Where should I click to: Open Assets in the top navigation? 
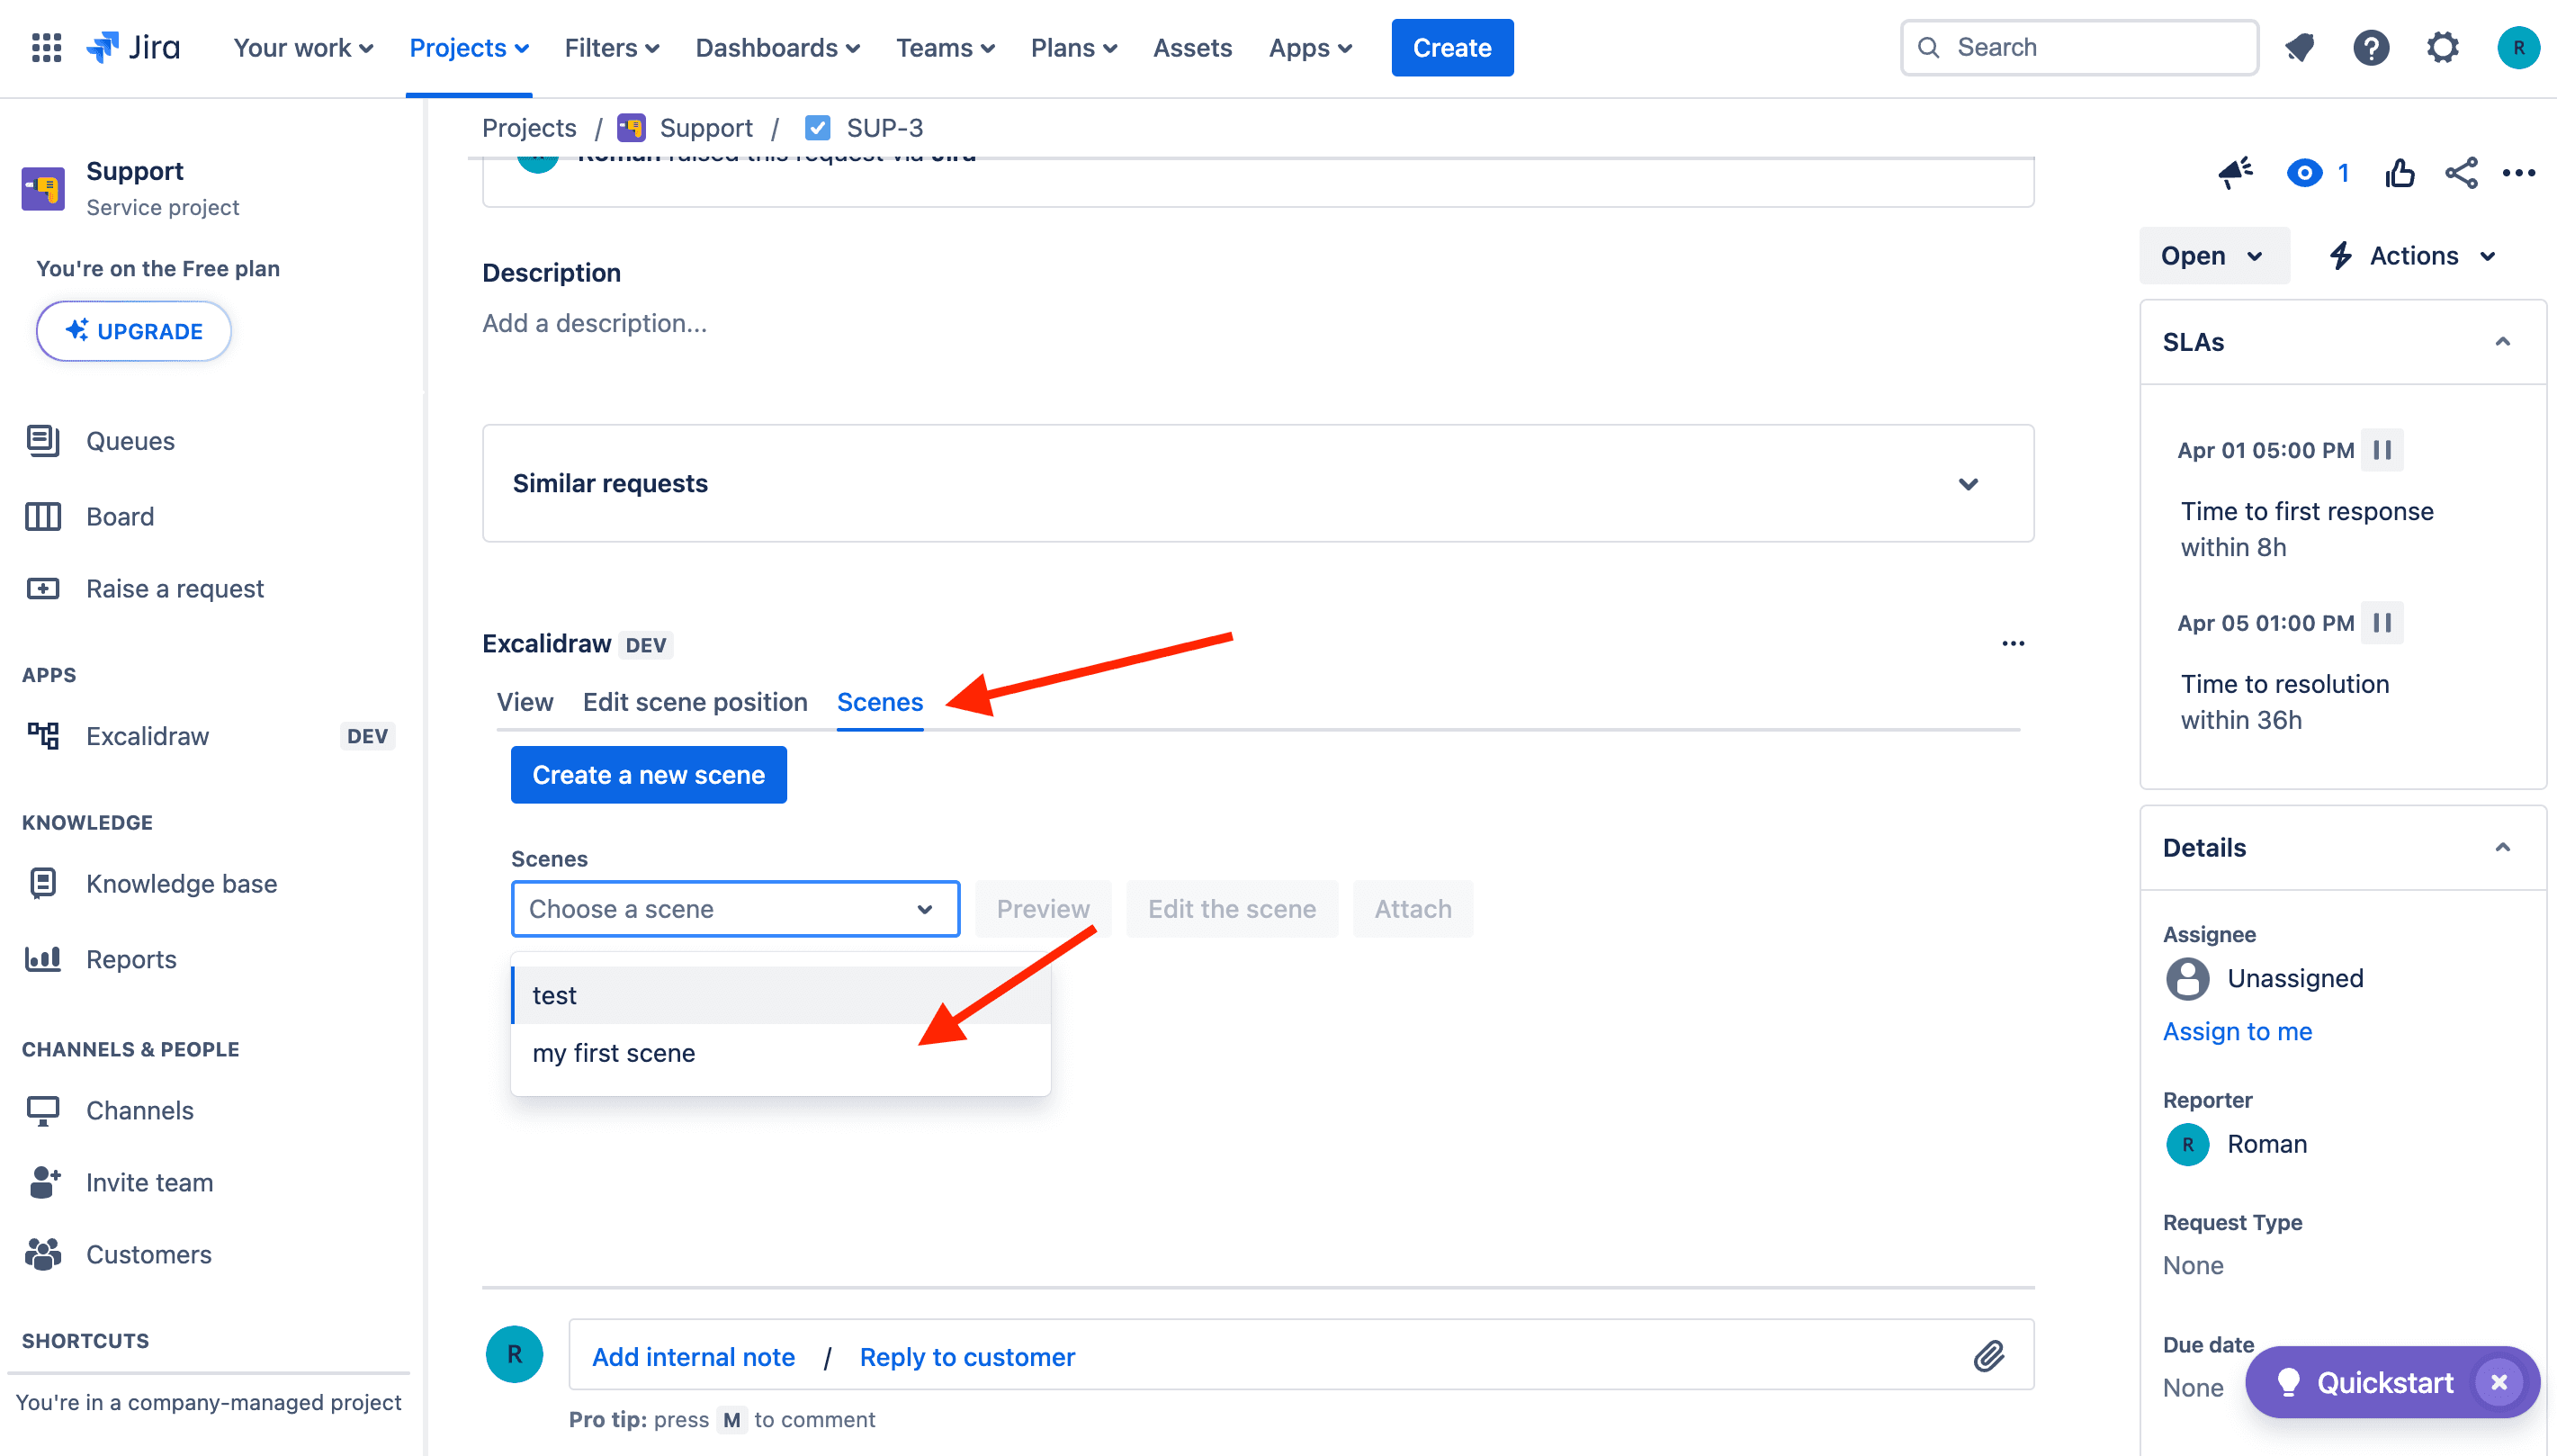click(x=1191, y=47)
